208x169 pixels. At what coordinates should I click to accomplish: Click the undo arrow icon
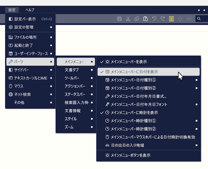coord(154,19)
